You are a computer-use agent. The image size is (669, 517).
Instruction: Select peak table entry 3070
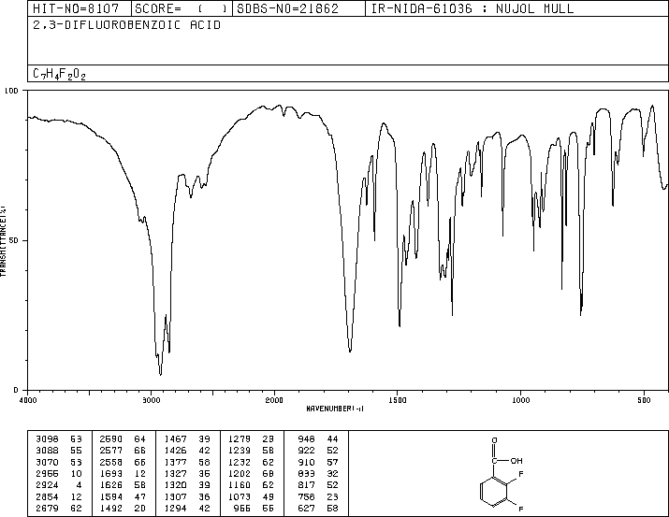[59, 462]
